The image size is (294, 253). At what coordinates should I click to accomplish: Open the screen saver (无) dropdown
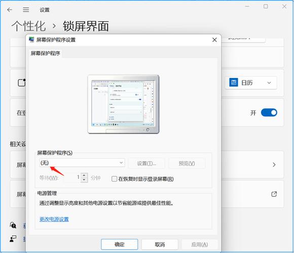click(x=82, y=162)
